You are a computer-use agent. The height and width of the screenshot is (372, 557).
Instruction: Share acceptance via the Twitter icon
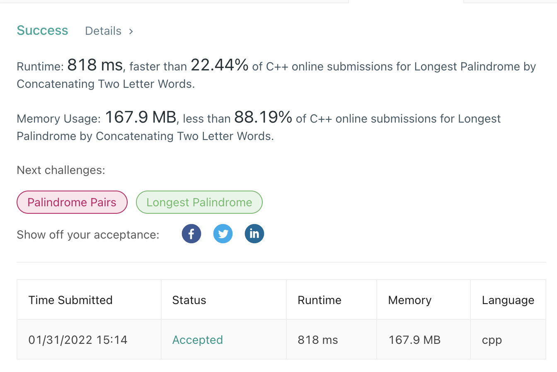tap(223, 234)
